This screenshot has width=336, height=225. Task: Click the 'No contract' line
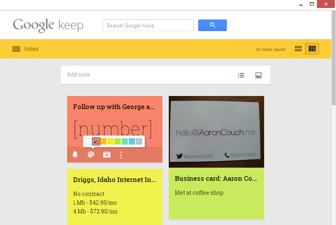click(x=89, y=194)
